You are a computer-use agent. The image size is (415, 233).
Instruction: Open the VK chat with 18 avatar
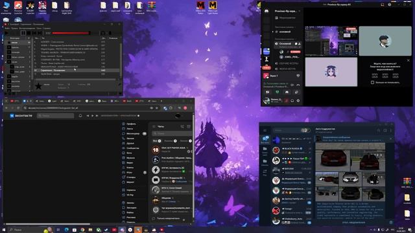pos(171,150)
